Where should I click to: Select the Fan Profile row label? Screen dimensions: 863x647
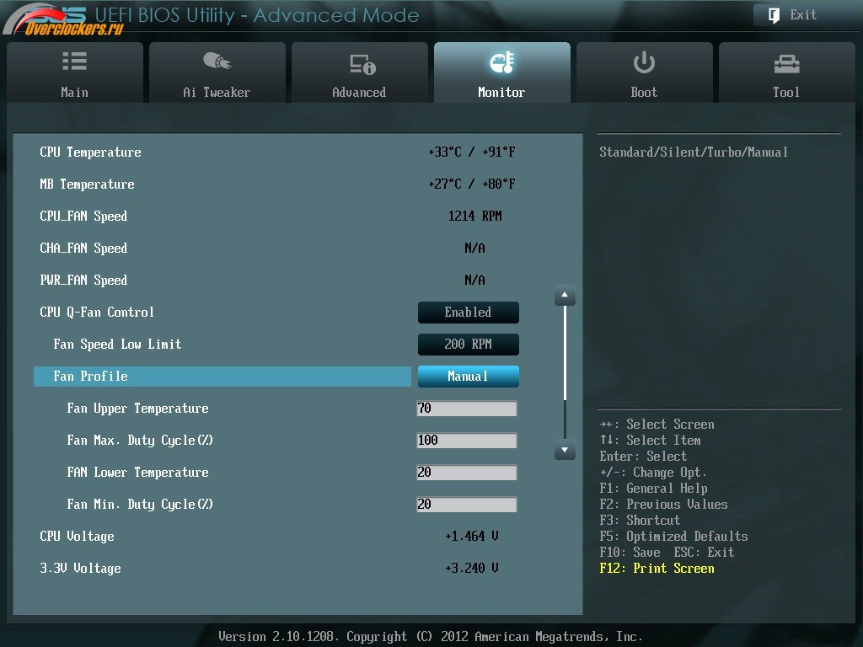click(x=90, y=377)
